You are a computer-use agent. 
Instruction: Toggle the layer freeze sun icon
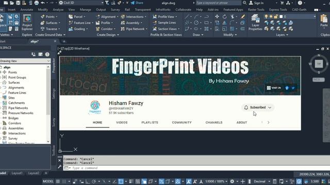tap(271, 16)
